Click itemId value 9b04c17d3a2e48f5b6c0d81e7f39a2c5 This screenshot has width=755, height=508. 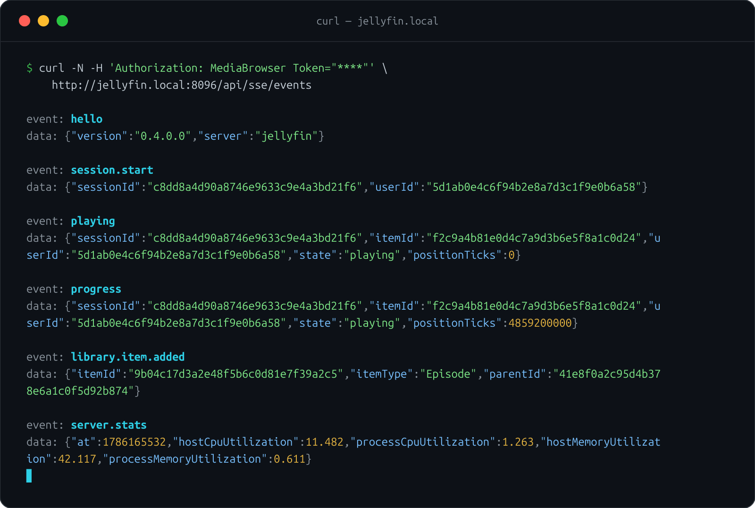pos(236,374)
